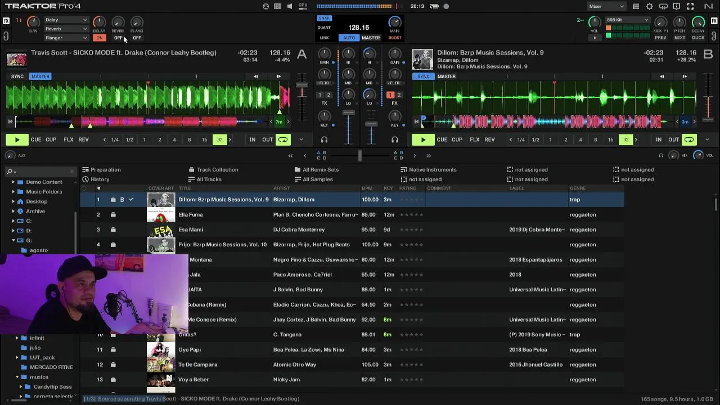This screenshot has height=405, width=720.
Task: Turn off the Delay effect ON button
Action: pyautogui.click(x=99, y=38)
